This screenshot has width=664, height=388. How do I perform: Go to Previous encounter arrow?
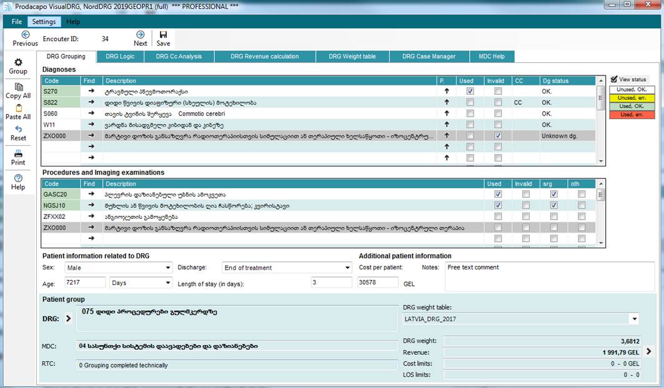[x=26, y=35]
